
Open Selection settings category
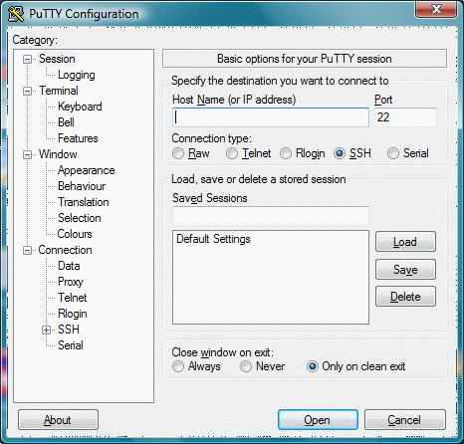coord(80,218)
